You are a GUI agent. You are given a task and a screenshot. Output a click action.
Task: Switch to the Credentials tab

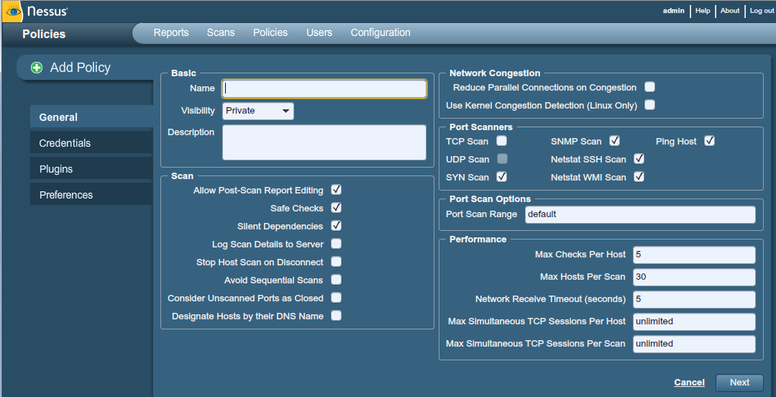(x=91, y=142)
